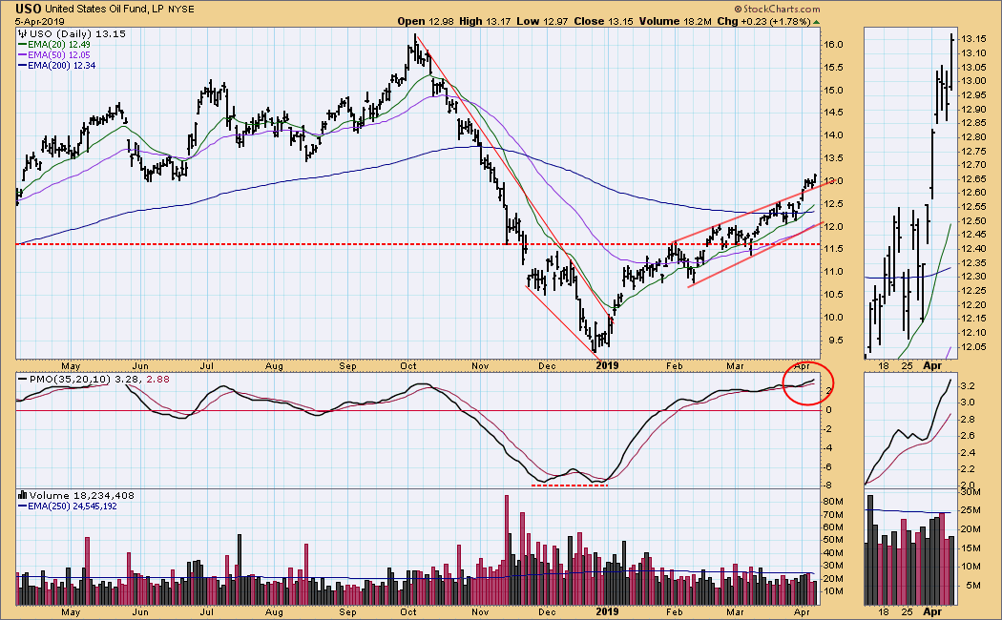1002x620 pixels.
Task: Click the -8 label on PMO axis
Action: [828, 486]
